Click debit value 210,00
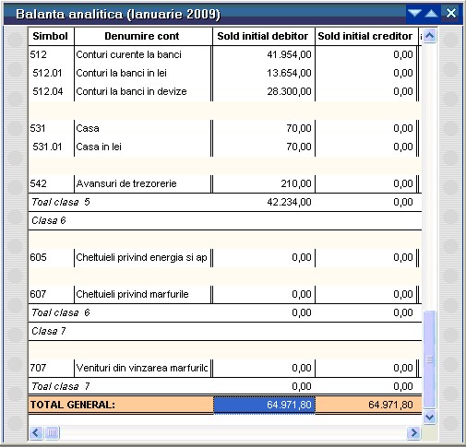 (x=296, y=183)
